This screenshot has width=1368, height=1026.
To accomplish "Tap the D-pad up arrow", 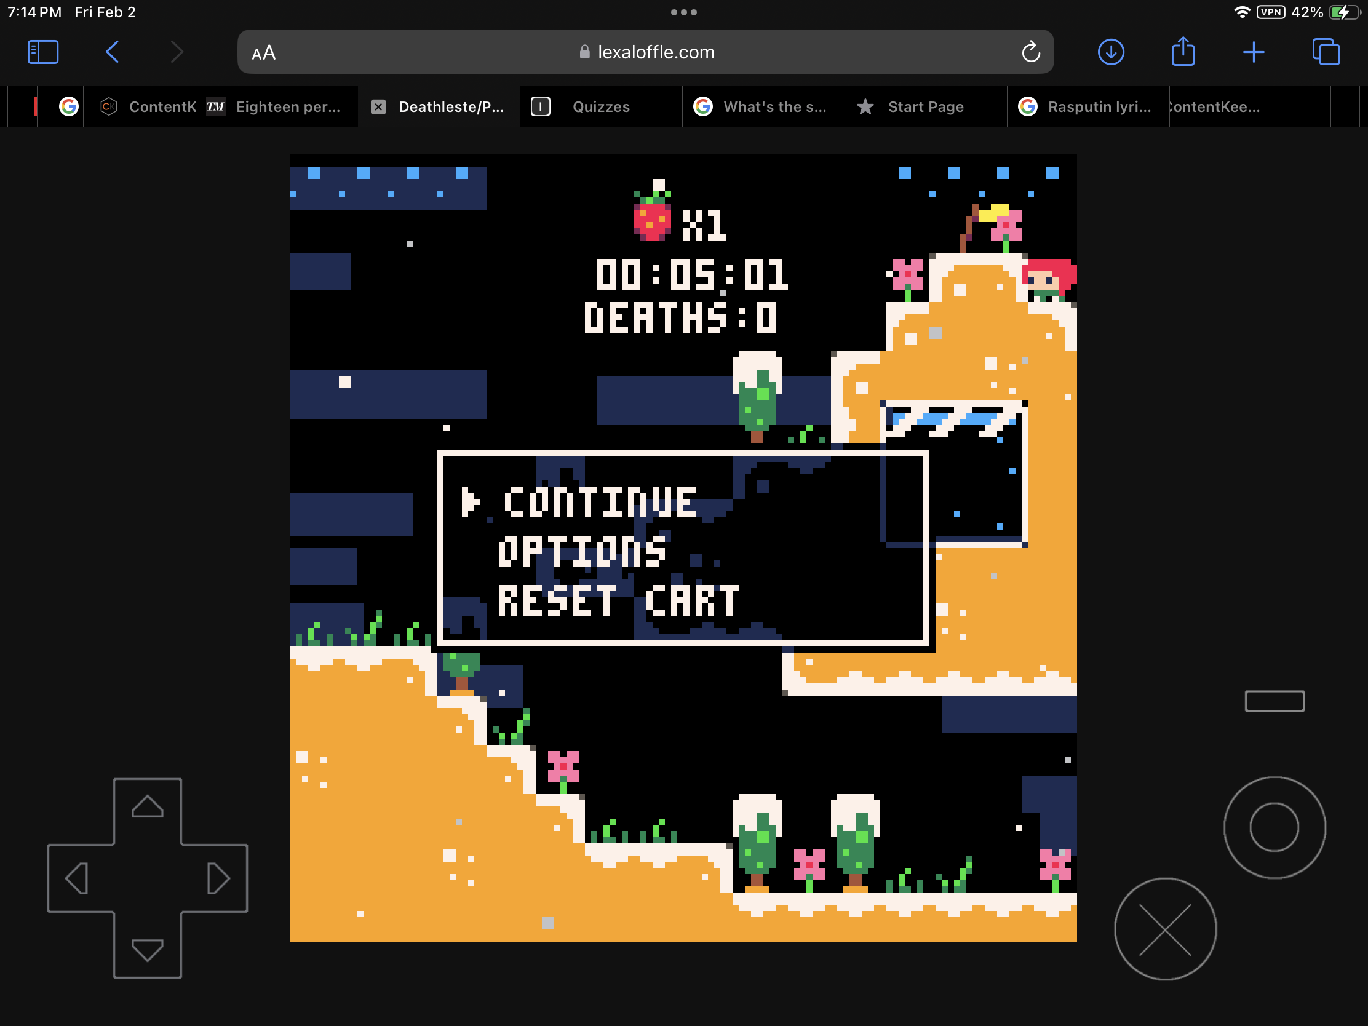I will pos(147,806).
